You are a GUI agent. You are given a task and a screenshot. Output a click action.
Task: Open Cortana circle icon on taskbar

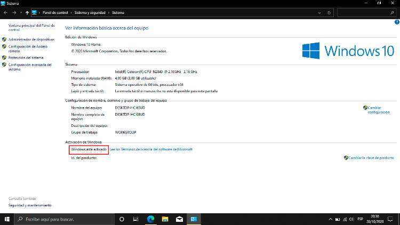[122, 219]
